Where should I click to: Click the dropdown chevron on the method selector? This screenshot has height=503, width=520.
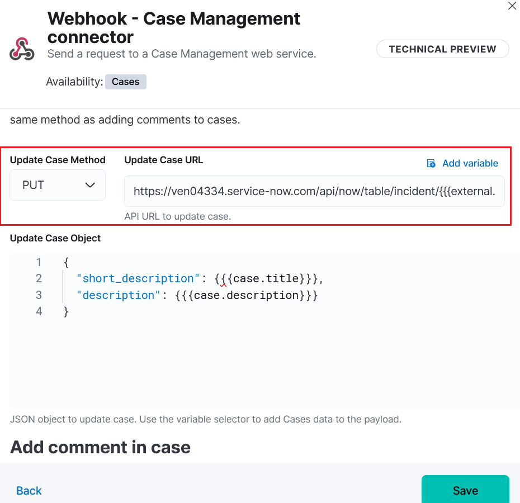pyautogui.click(x=91, y=185)
